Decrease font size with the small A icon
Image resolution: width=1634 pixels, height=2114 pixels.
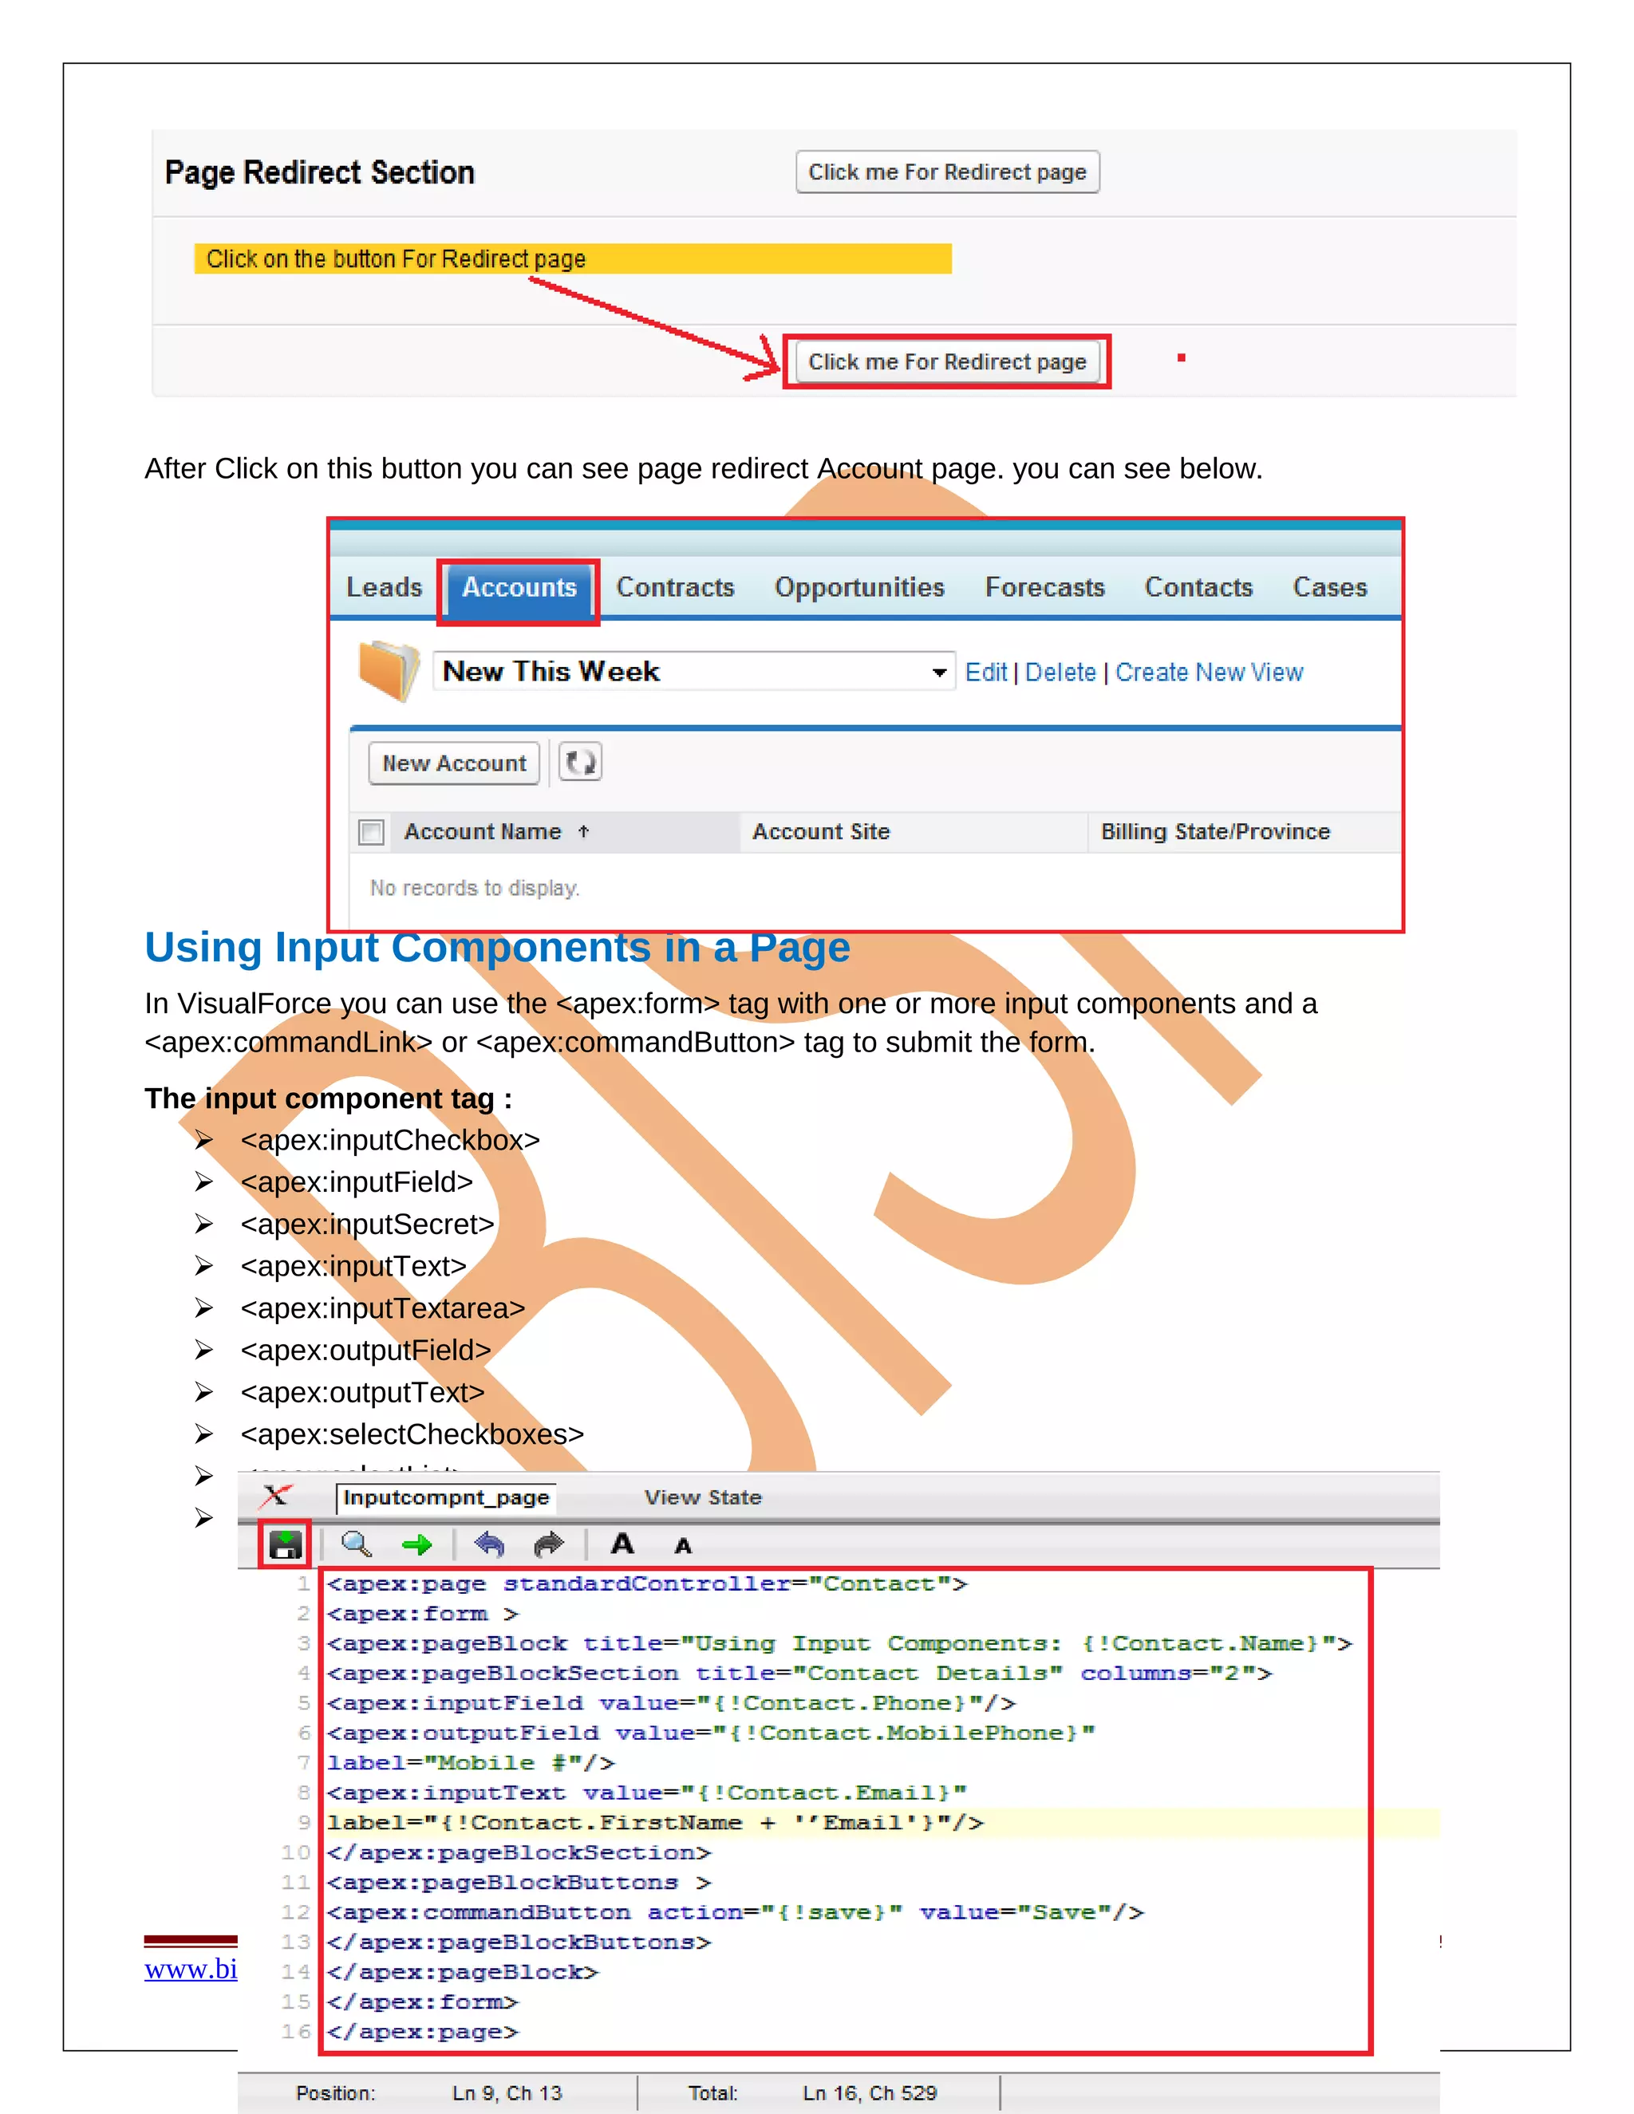click(684, 1547)
